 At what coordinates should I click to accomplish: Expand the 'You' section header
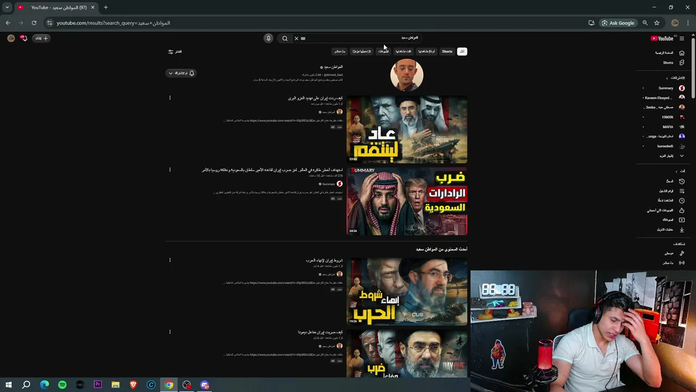[679, 171]
